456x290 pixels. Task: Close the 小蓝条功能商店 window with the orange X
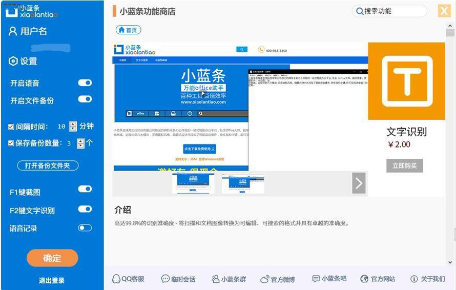(444, 11)
